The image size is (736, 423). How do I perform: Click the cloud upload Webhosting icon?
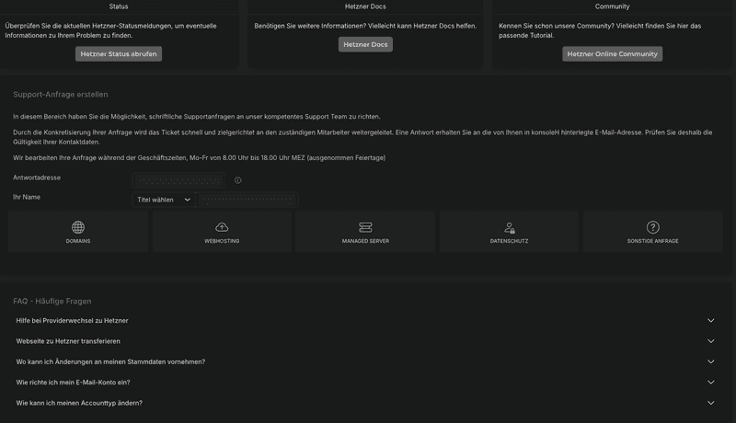click(222, 227)
